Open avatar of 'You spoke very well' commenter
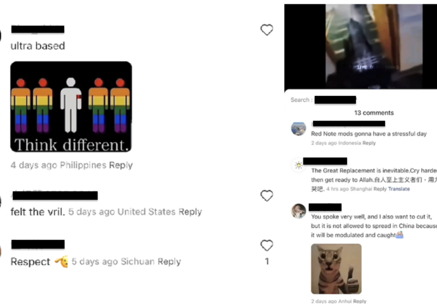The height and width of the screenshot is (308, 437). click(x=299, y=211)
